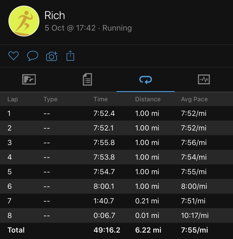Share the activity via the share icon

(70, 56)
